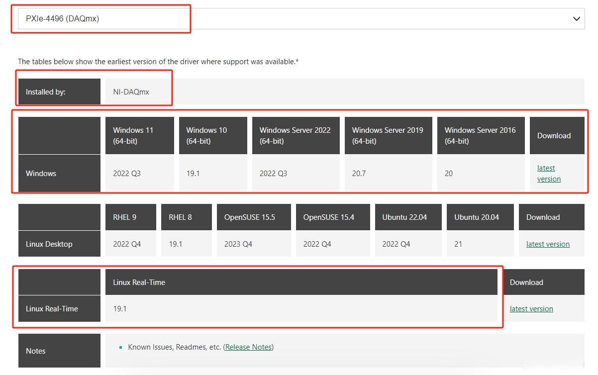The width and height of the screenshot is (598, 375).
Task: Click the NI-DAQmx installed-by value
Action: [131, 92]
